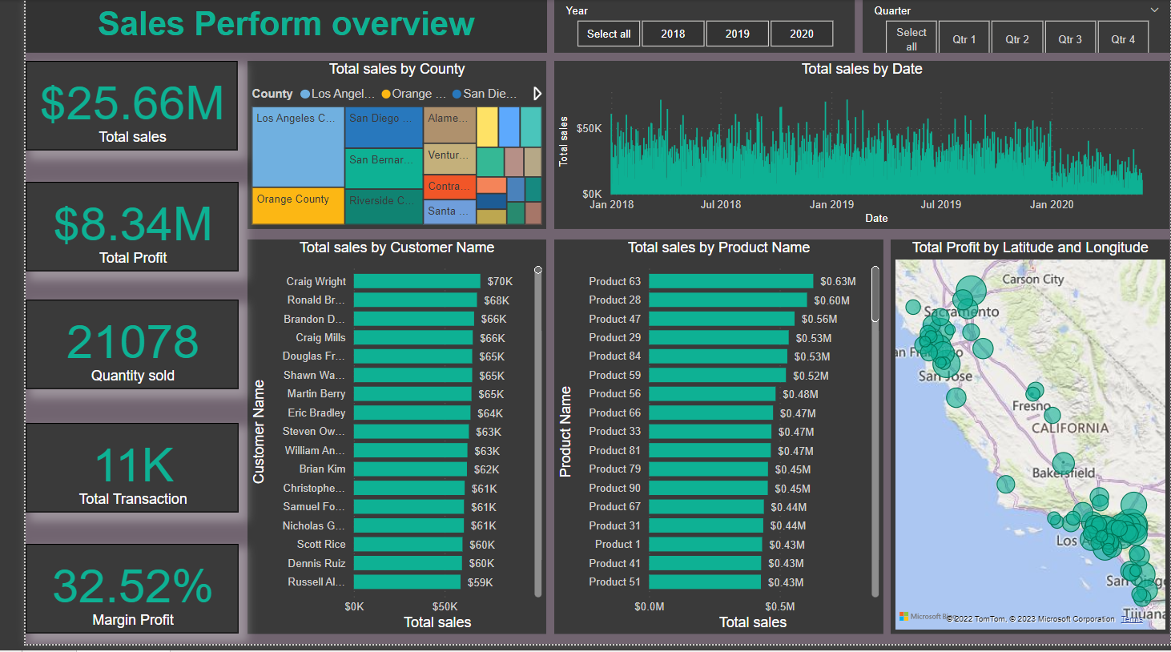Expand the County legend with the forward arrow
Image resolution: width=1171 pixels, height=652 pixels.
(x=537, y=94)
